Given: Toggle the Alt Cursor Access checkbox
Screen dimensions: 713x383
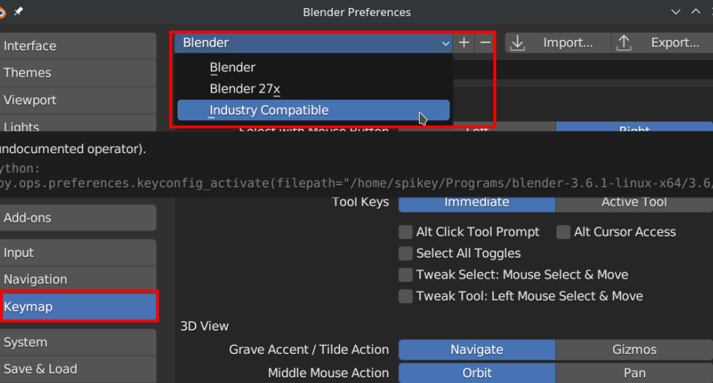Looking at the screenshot, I should [563, 232].
